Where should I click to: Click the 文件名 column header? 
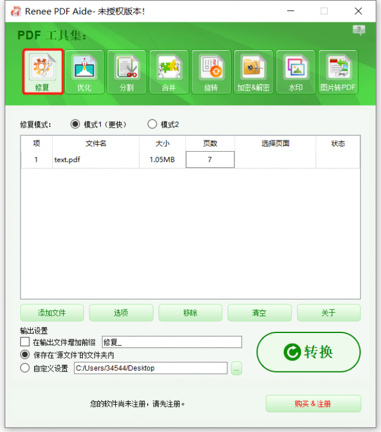pyautogui.click(x=95, y=143)
